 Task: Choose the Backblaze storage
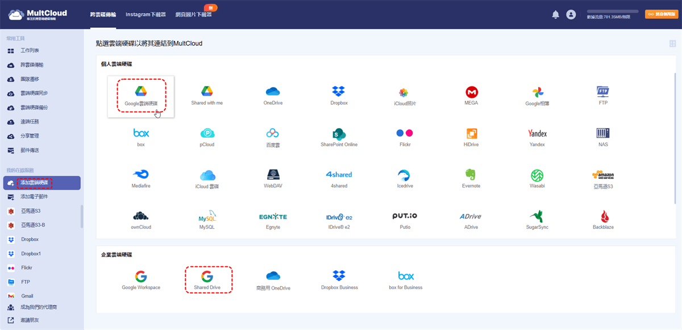603,220
